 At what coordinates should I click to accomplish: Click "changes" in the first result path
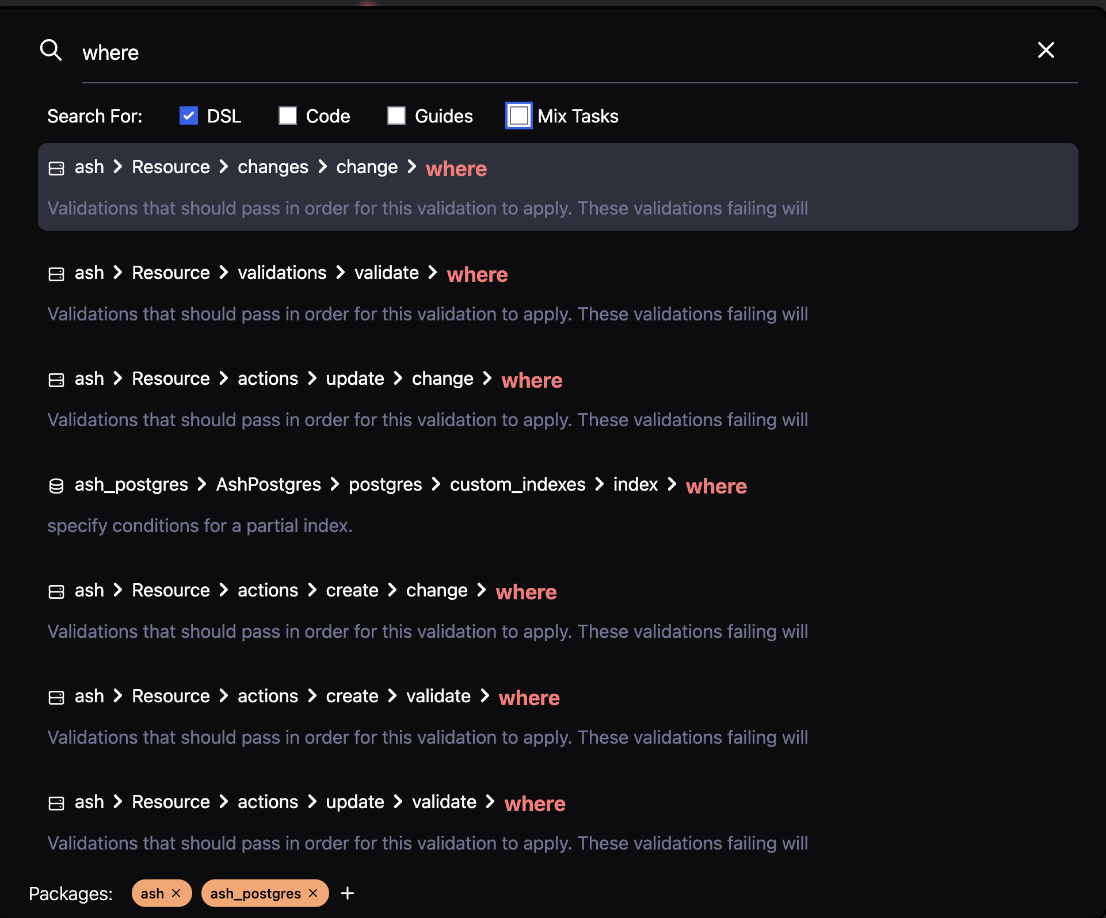pyautogui.click(x=273, y=167)
